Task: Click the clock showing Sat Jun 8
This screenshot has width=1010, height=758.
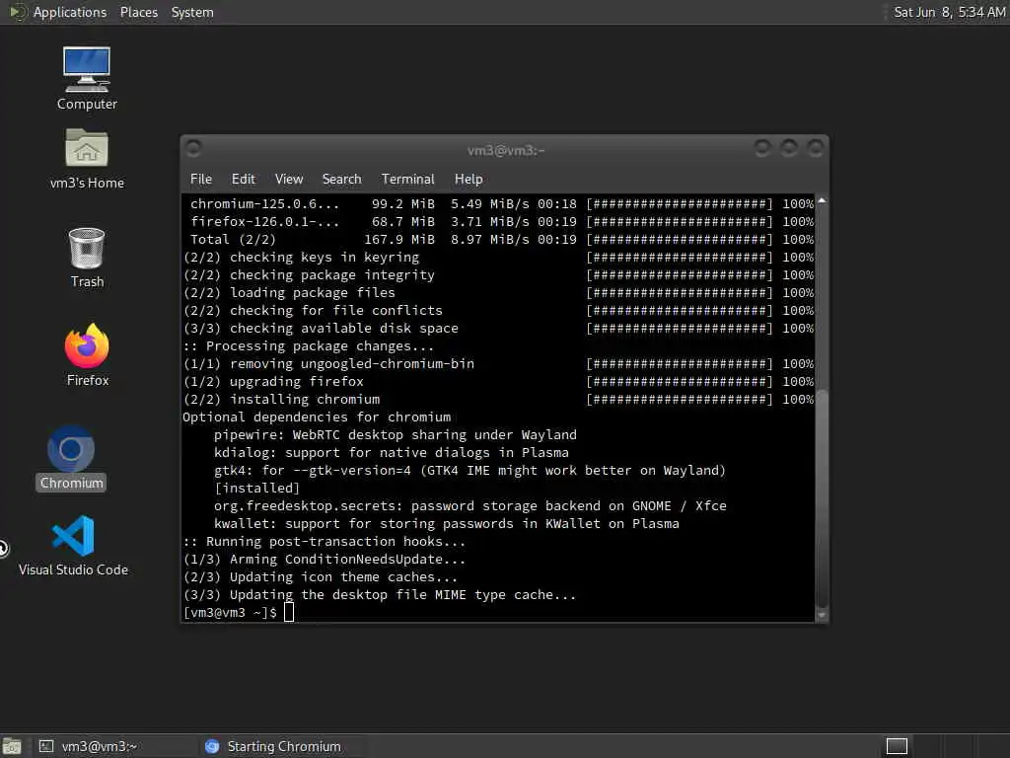Action: click(x=949, y=12)
